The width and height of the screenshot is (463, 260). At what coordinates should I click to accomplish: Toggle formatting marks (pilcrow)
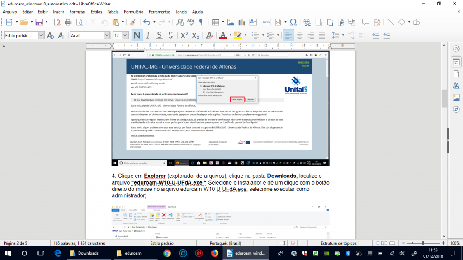coord(202,22)
